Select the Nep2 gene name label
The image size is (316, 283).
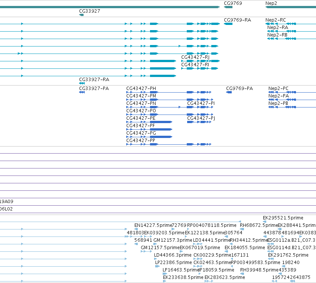pos(271,3)
